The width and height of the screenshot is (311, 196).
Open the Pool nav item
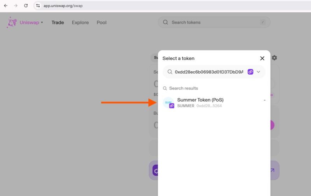tap(101, 22)
